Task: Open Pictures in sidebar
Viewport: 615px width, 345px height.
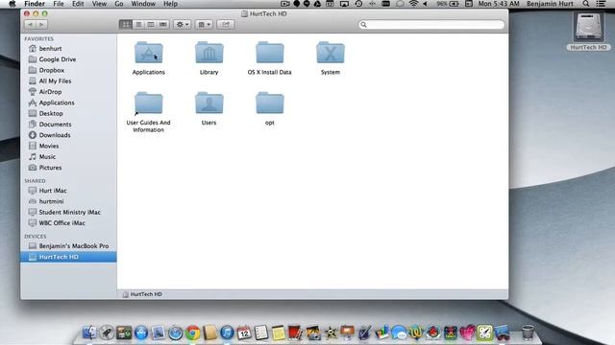Action: [50, 168]
